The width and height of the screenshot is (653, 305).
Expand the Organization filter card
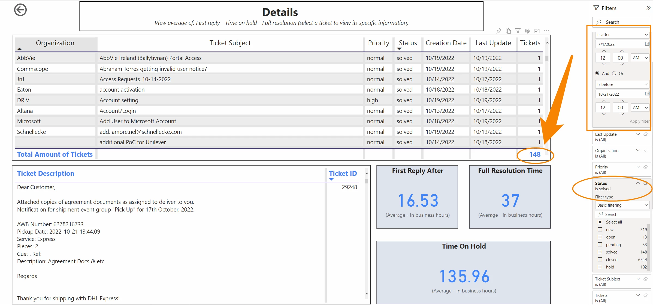638,150
